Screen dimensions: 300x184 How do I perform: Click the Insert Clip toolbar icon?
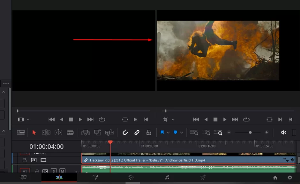coord(86,133)
